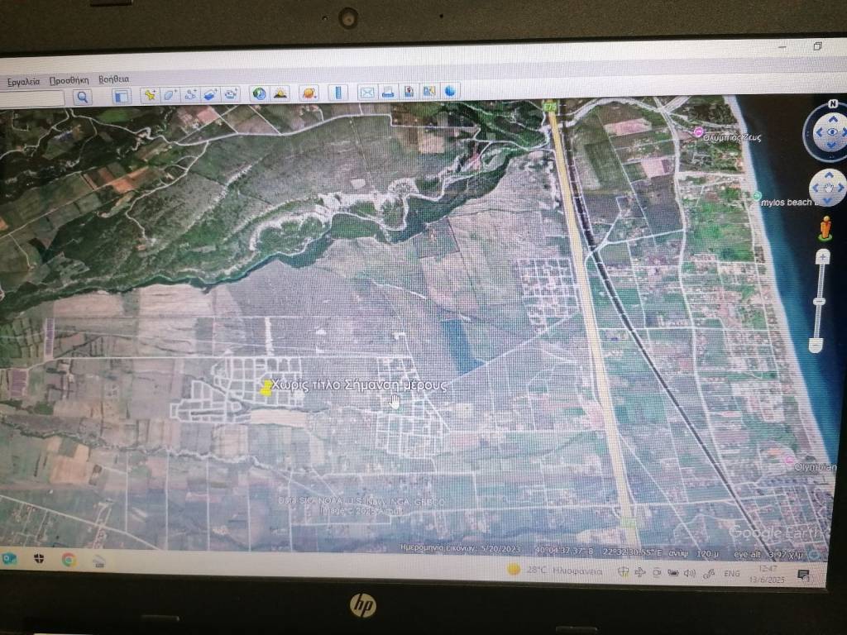Start recording a tour
847x635 pixels.
(x=231, y=94)
